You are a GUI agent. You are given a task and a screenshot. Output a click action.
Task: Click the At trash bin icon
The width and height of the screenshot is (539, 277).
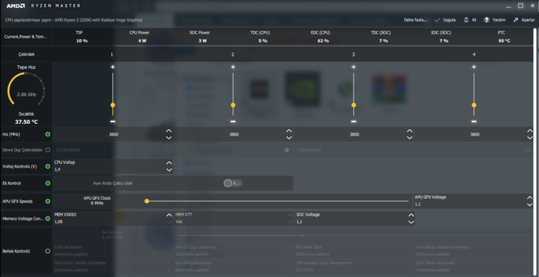point(466,20)
